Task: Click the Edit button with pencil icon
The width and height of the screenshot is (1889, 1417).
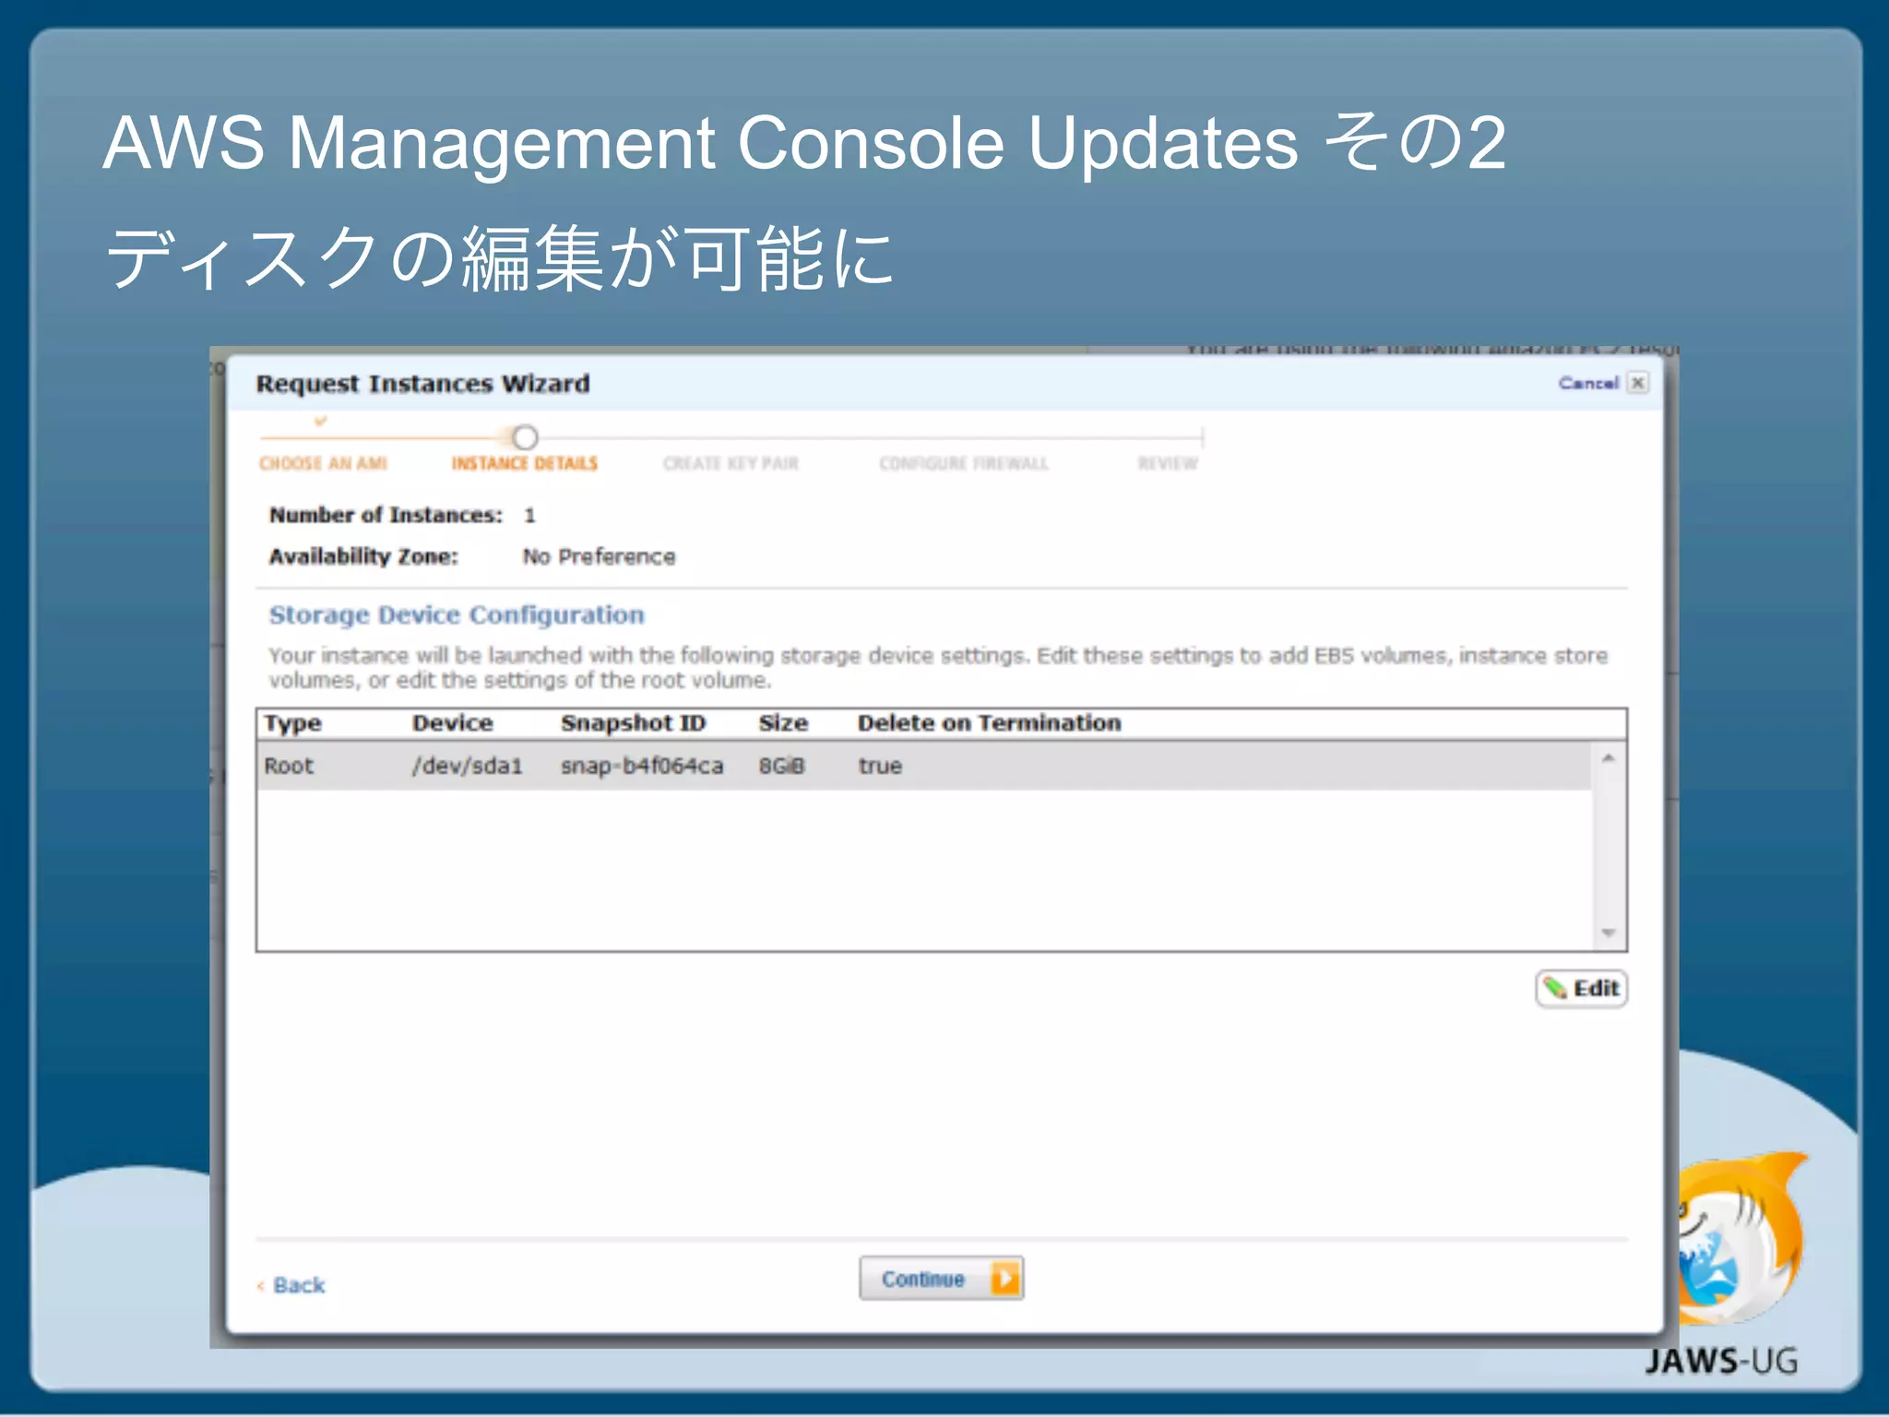Action: coord(1581,989)
